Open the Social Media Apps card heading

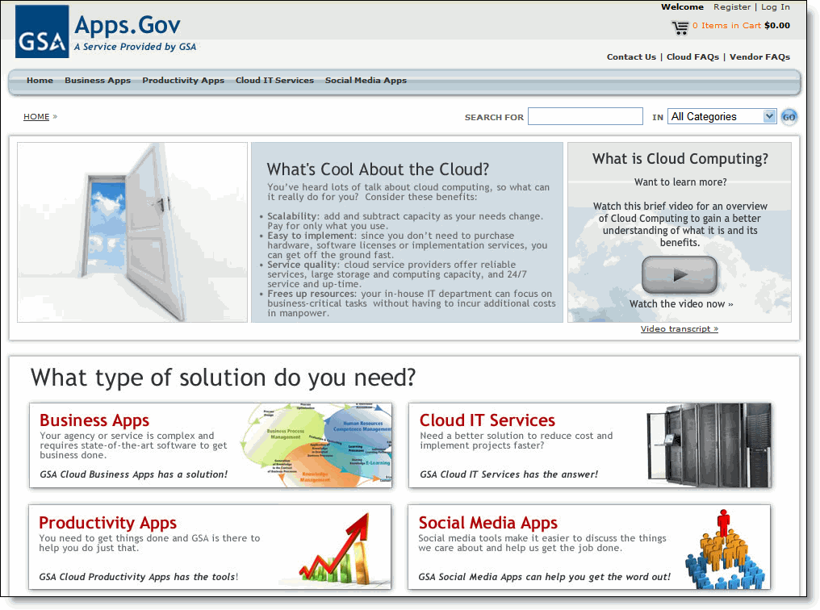click(x=488, y=523)
